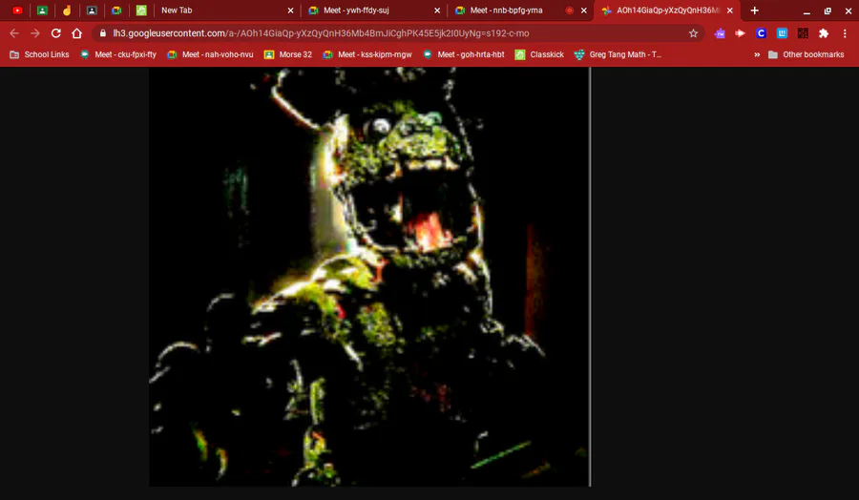
Task: Open the dark red QR code extension
Action: click(803, 33)
